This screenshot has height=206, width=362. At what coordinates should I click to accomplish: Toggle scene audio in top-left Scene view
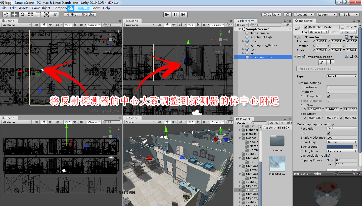tap(51, 25)
